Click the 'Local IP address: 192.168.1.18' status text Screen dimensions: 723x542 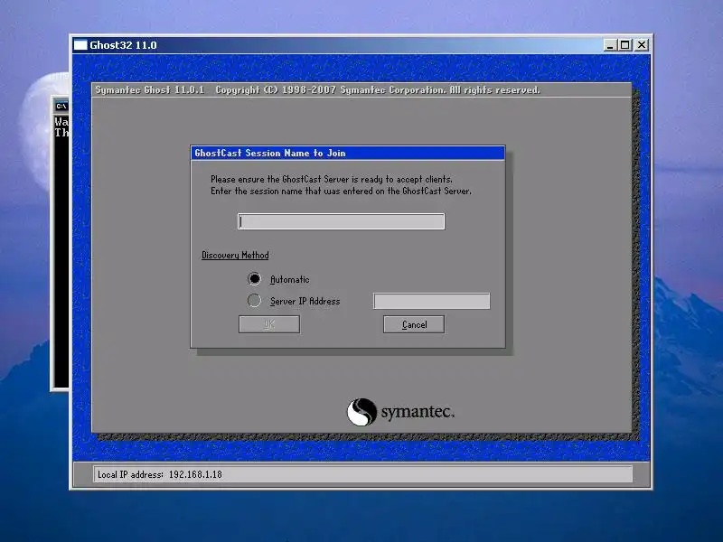pyautogui.click(x=160, y=474)
